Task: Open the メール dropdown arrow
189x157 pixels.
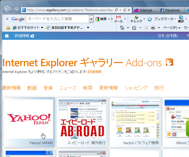Action: pyautogui.click(x=125, y=19)
